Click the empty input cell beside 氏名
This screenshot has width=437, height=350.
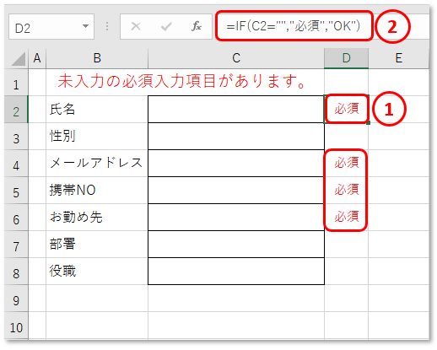[x=236, y=110]
